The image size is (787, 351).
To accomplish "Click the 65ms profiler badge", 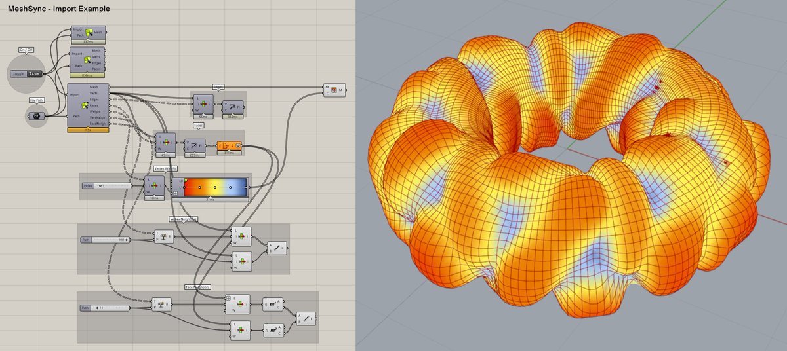I will pos(204,116).
